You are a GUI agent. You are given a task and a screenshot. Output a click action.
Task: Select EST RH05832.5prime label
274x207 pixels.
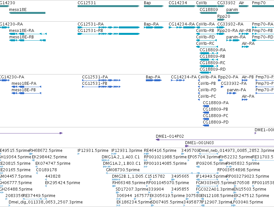click(x=243, y=163)
